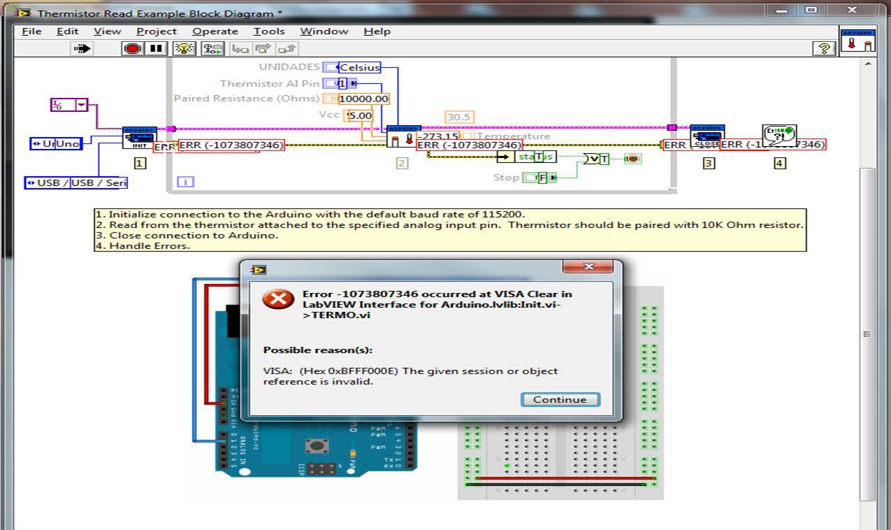Viewport: 891px width, 530px height.
Task: Click the breadboard wiring image
Action: [x=560, y=392]
